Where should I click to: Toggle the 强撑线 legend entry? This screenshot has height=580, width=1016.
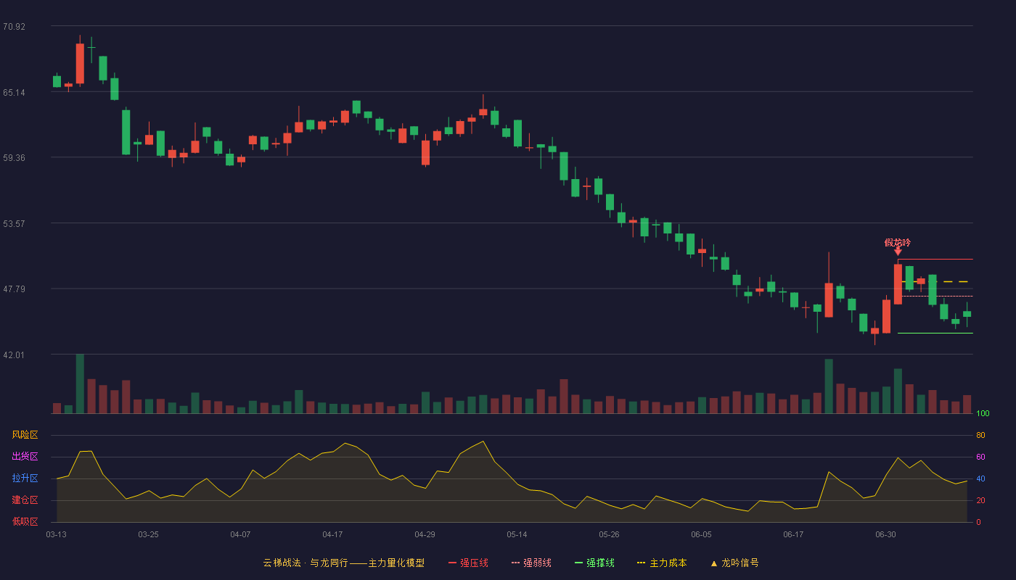[594, 563]
